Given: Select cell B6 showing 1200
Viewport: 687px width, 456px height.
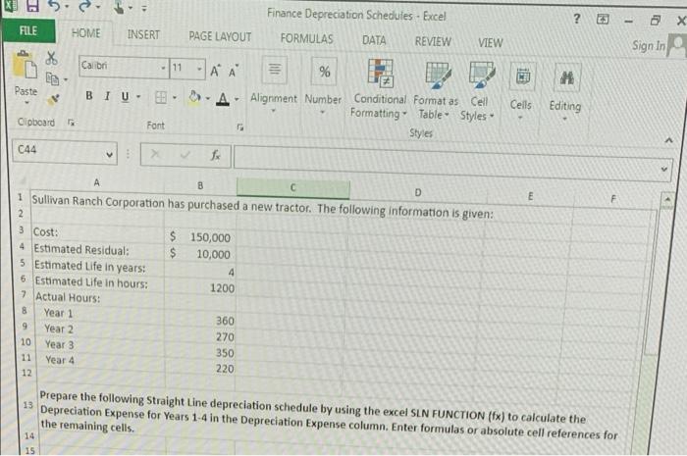Looking at the screenshot, I should click(x=200, y=288).
